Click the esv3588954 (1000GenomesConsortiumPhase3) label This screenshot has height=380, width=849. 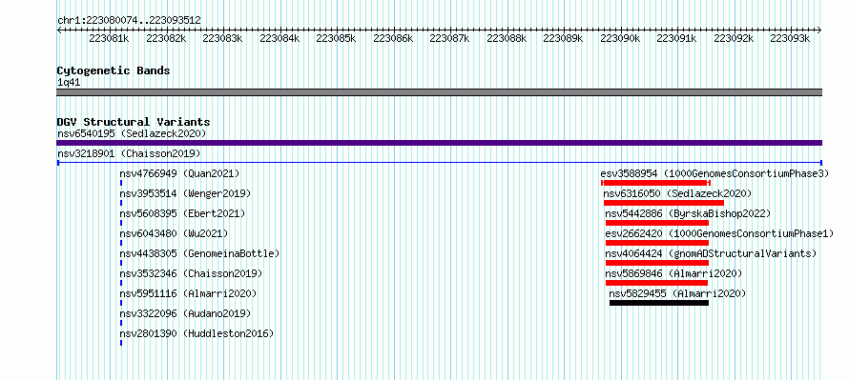pyautogui.click(x=714, y=173)
